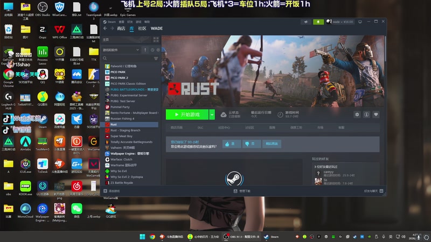This screenshot has width=431, height=242.
Task: Go to the 商店 tab in Steam
Action: click(x=121, y=29)
